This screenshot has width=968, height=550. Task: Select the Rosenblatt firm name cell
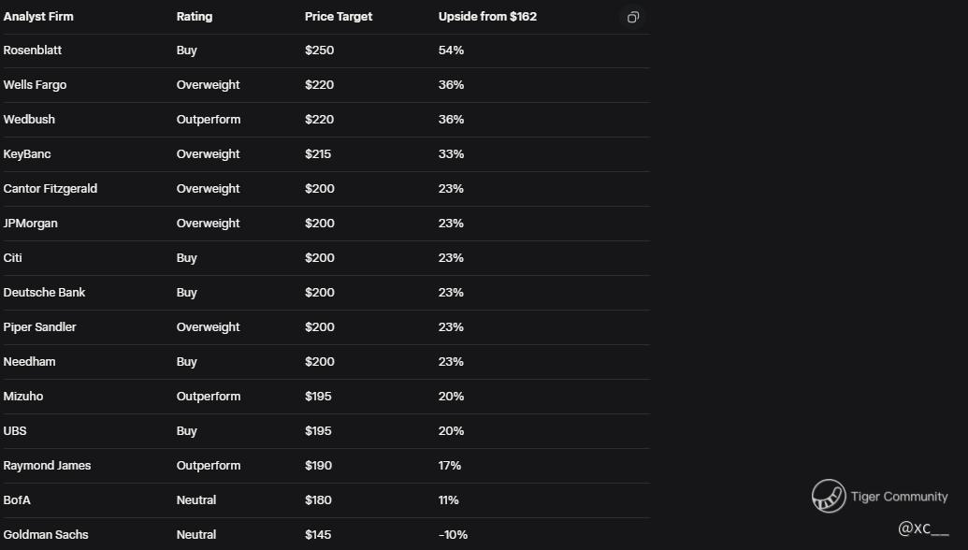point(33,51)
